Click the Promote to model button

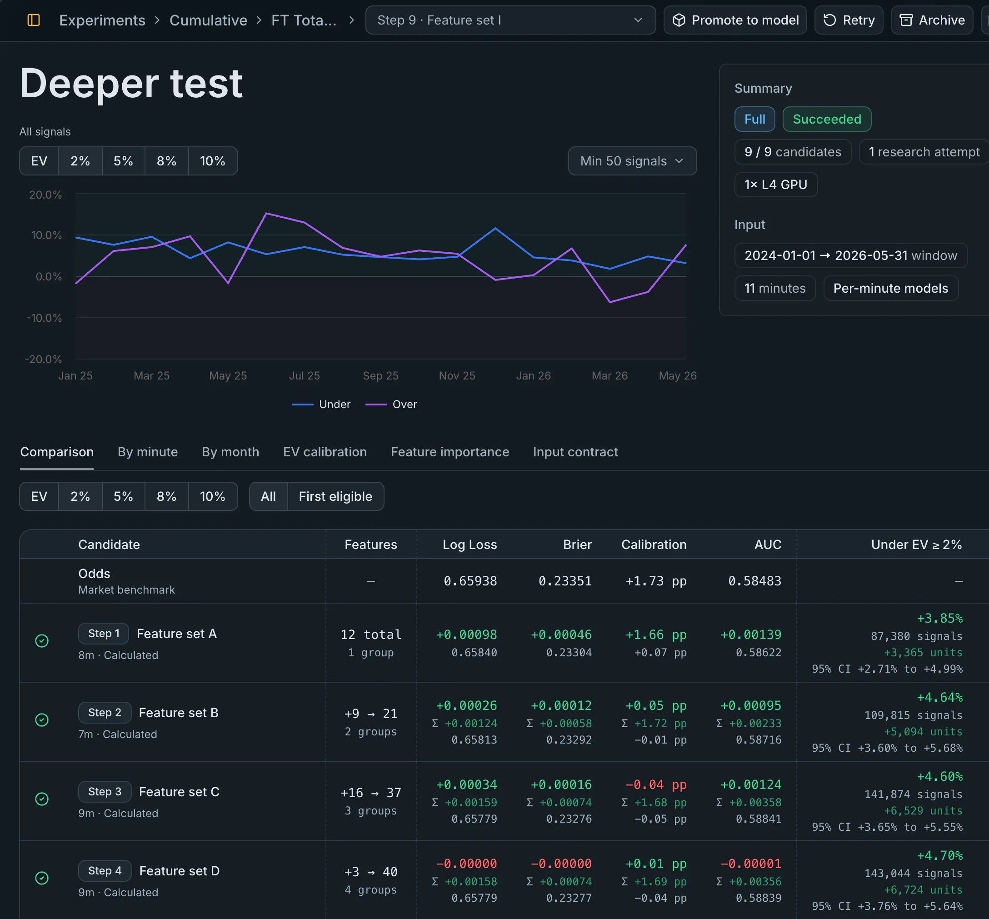(735, 20)
